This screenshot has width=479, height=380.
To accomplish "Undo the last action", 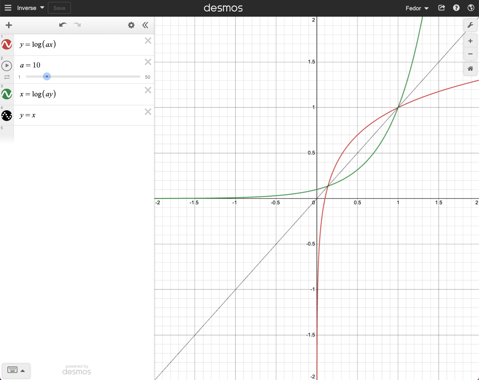I will tap(63, 25).
